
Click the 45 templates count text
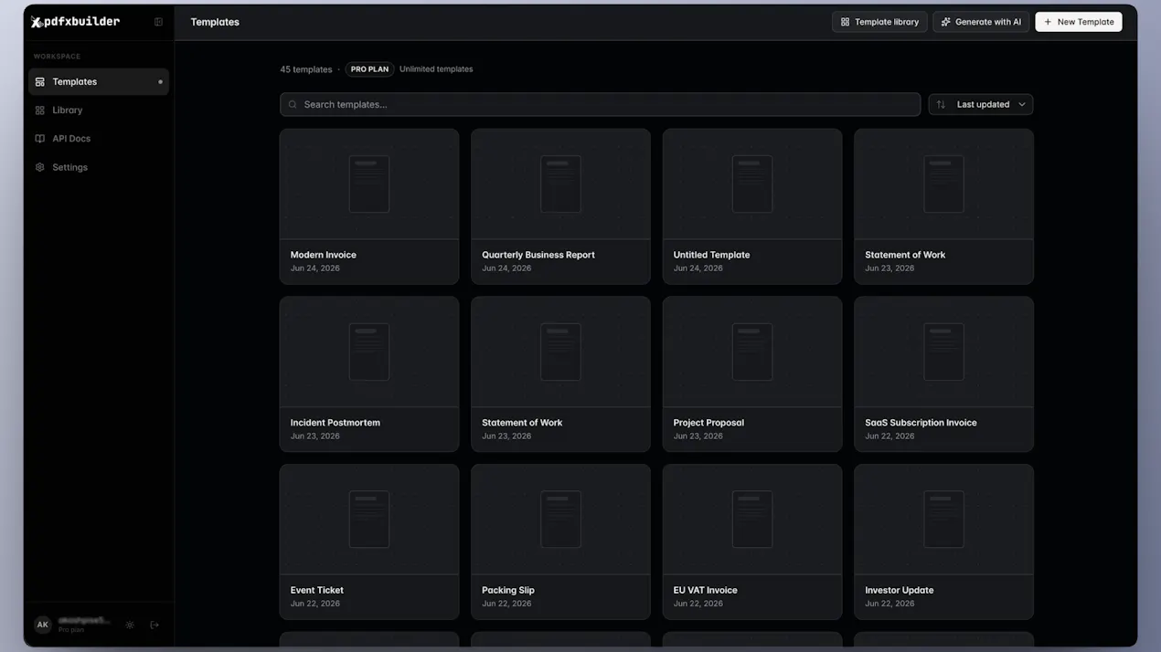(306, 69)
